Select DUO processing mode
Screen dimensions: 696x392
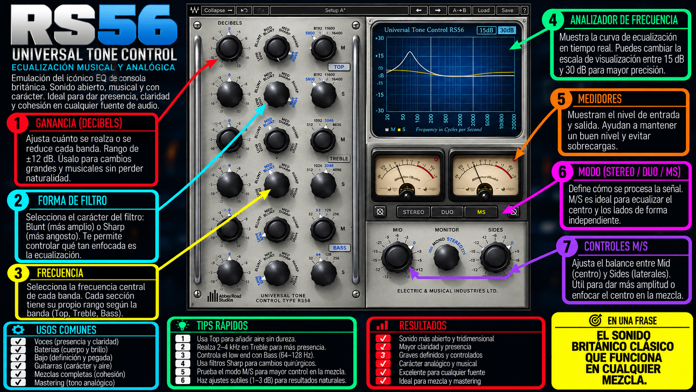[x=447, y=212]
